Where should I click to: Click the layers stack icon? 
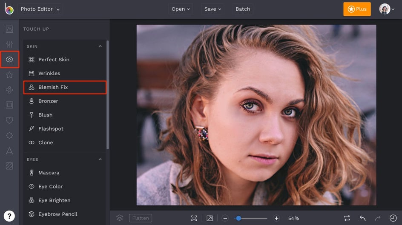[120, 218]
